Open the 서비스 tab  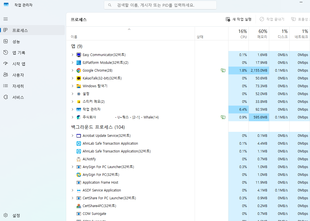(32, 97)
